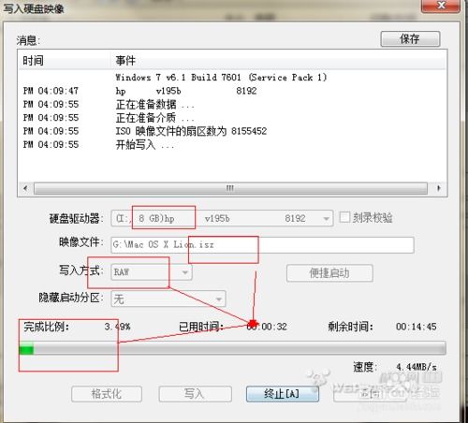The height and width of the screenshot is (423, 468).
Task: Click the Abort (终止[A]) button
Action: click(x=283, y=394)
